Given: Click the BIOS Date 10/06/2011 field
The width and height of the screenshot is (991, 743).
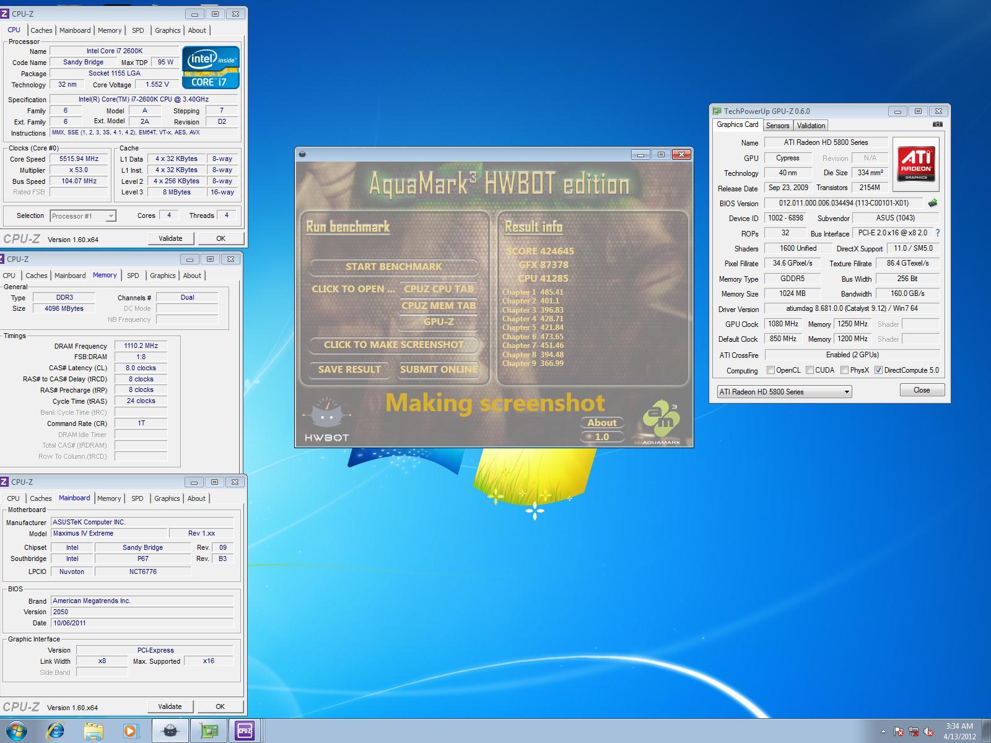Looking at the screenshot, I should click(142, 623).
